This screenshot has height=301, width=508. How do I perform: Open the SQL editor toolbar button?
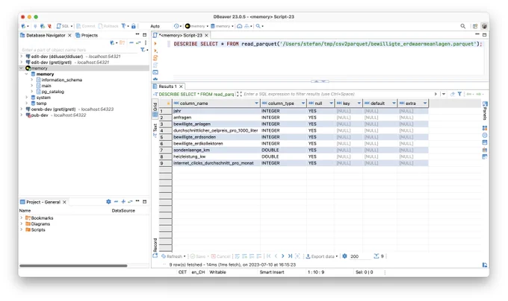(63, 26)
